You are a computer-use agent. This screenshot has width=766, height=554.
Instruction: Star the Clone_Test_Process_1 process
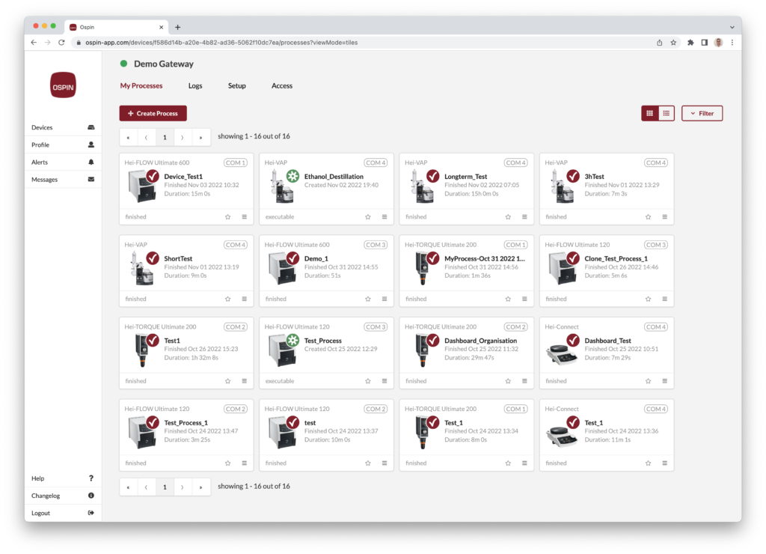click(x=649, y=299)
